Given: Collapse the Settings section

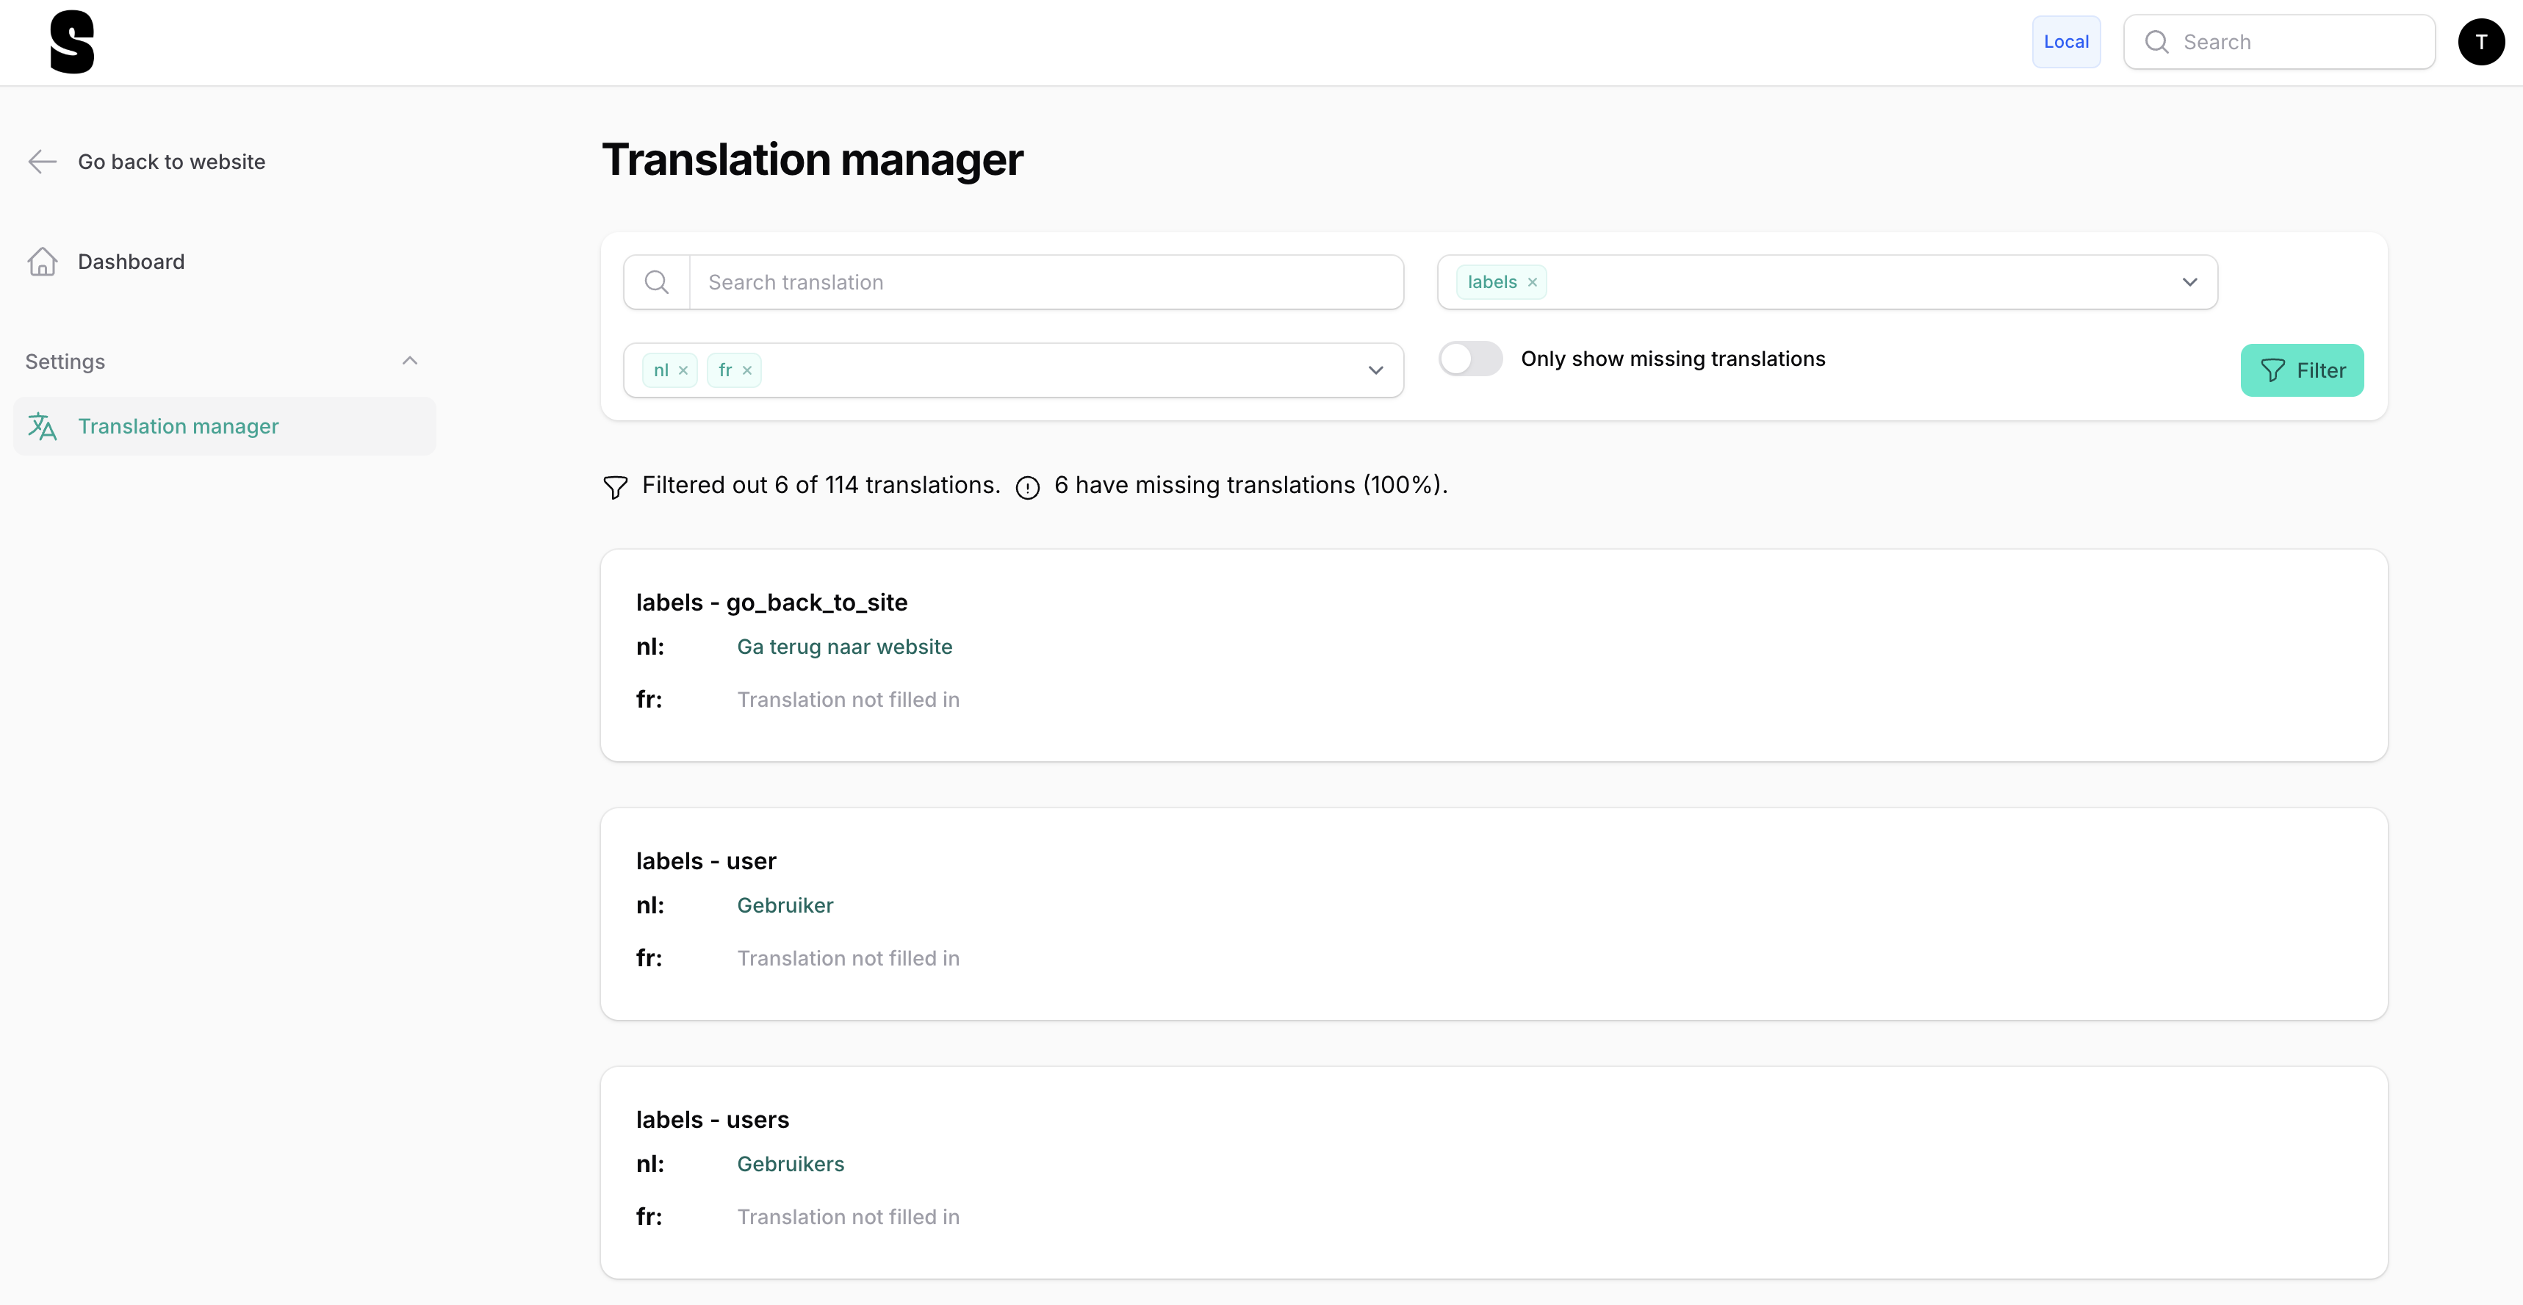Looking at the screenshot, I should click(409, 361).
